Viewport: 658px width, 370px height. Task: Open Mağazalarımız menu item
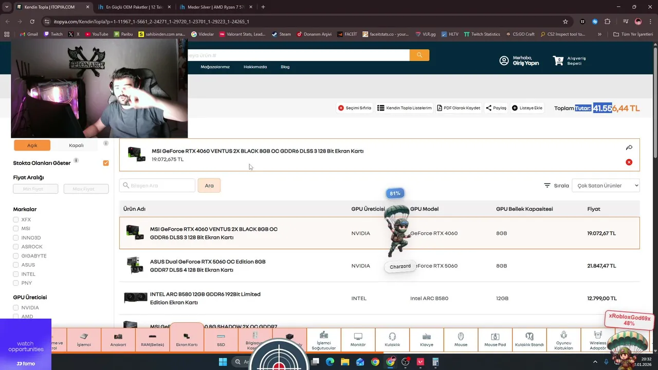[215, 67]
